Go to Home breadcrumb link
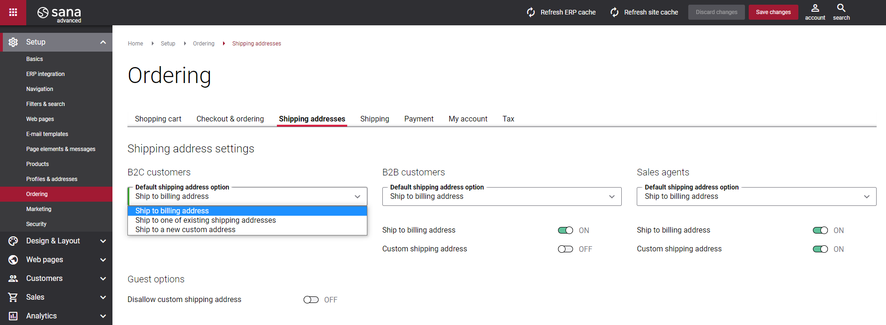Viewport: 886px width, 325px height. [x=135, y=44]
